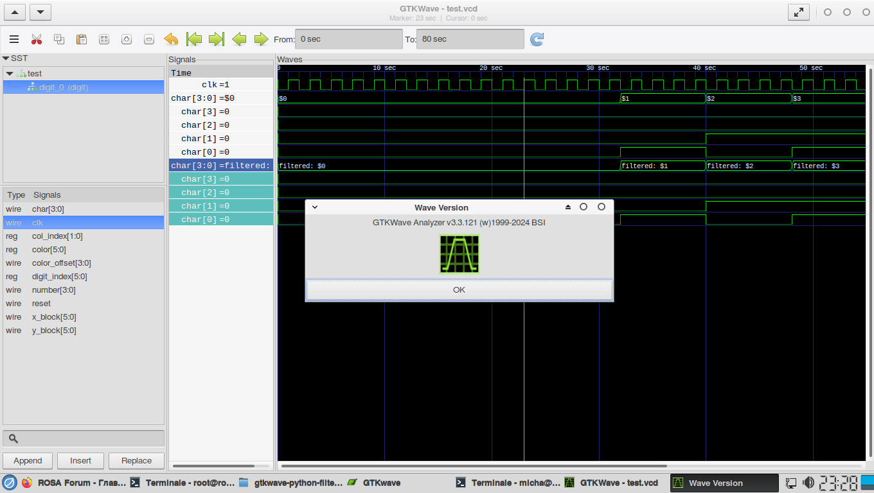Click the Undo Zoom orange arrow
The image size is (874, 493).
pyautogui.click(x=171, y=39)
